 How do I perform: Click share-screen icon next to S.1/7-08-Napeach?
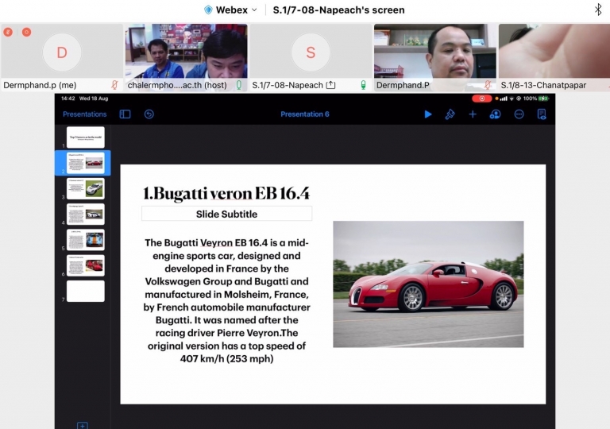[x=330, y=85]
